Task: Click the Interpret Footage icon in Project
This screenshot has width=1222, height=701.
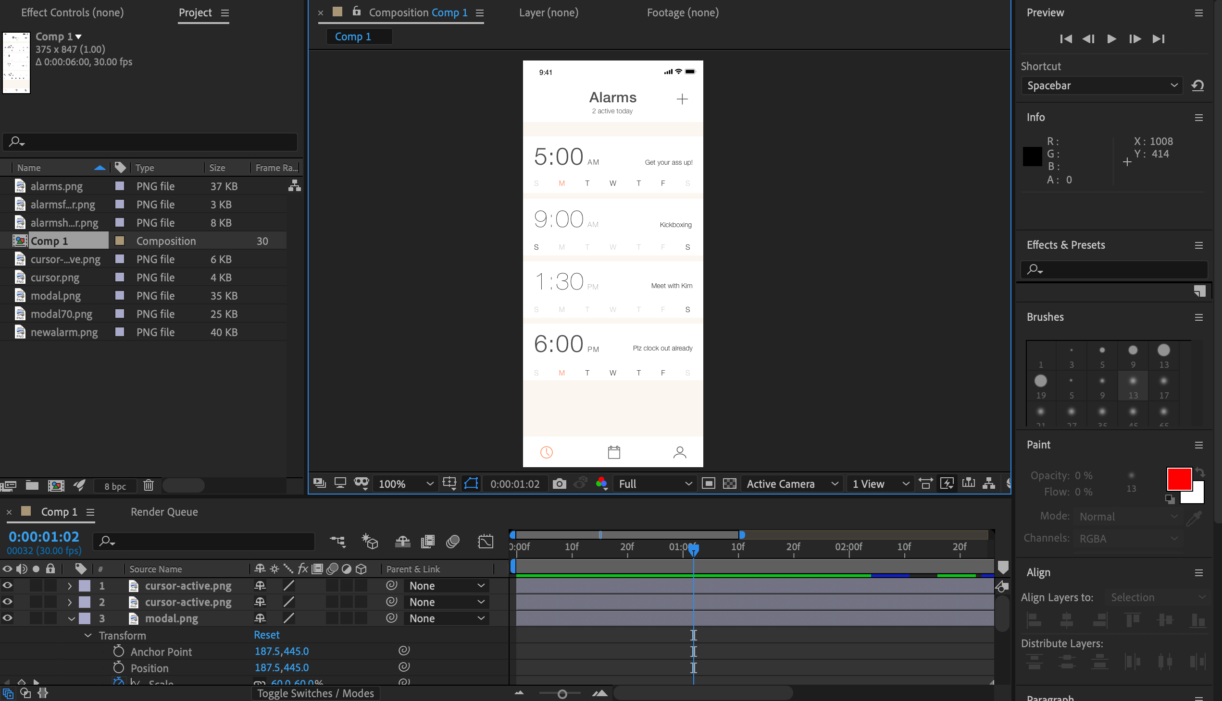Action: 10,485
